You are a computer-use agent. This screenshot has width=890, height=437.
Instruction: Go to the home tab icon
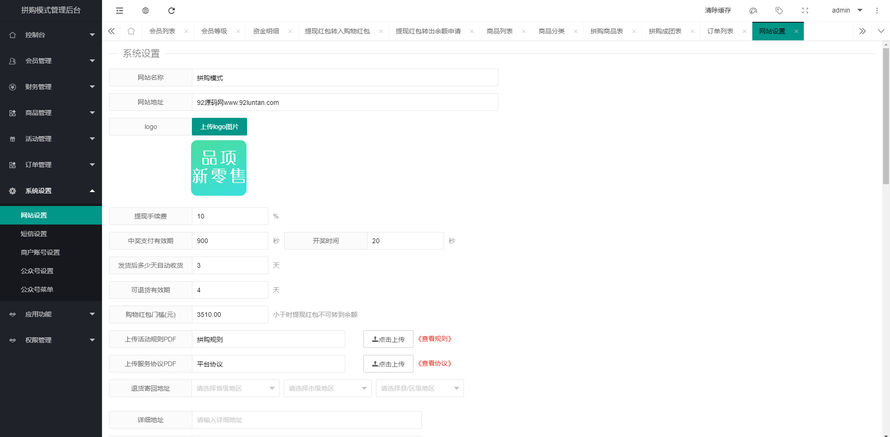(x=131, y=31)
